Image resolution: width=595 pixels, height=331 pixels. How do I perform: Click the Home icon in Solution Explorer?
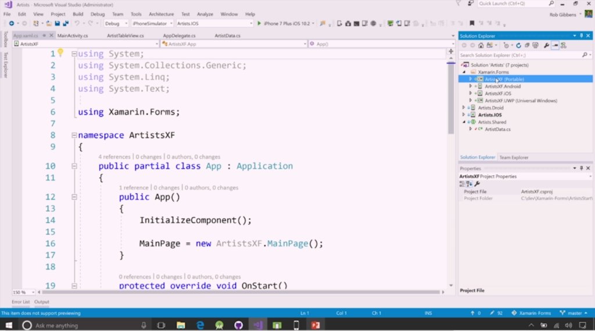[x=481, y=45]
